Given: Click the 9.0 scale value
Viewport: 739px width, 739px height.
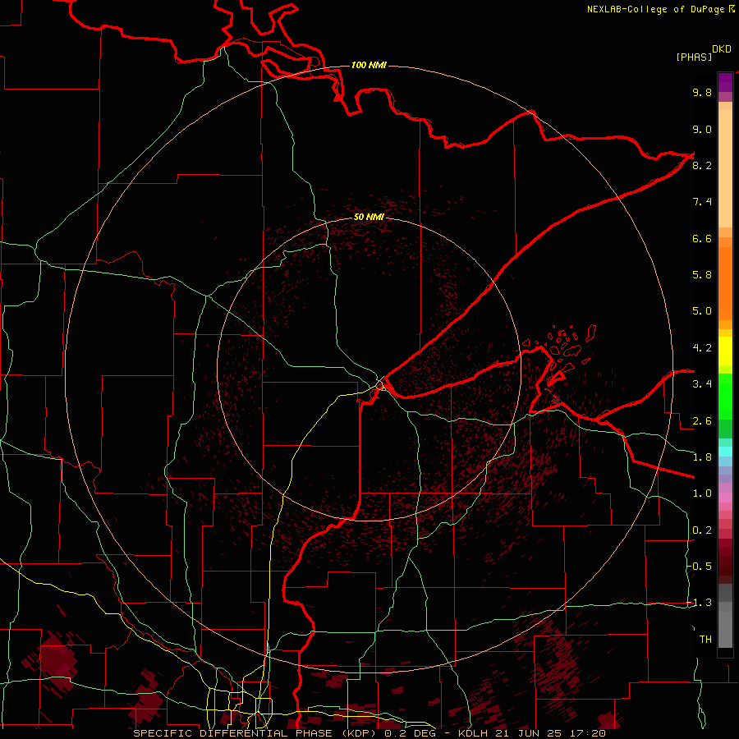Looking at the screenshot, I should (702, 129).
